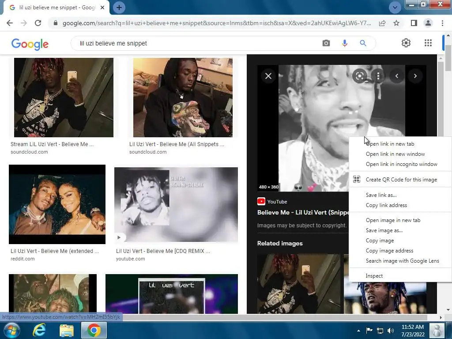This screenshot has width=452, height=339.
Task: Open the Chrome profile icon
Action: [428, 23]
